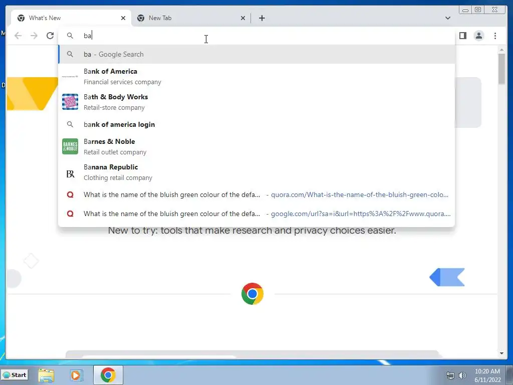Click the Bath & Body Works logo icon
513x385 pixels.
tap(70, 102)
